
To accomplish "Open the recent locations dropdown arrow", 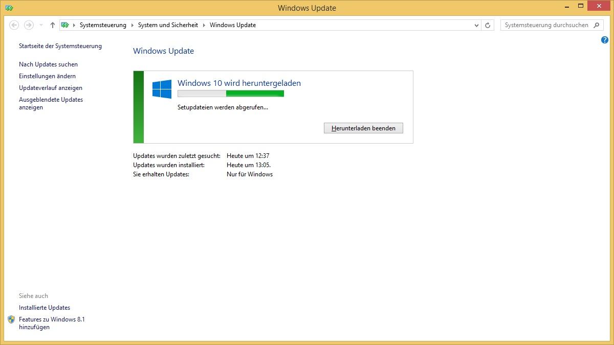I will tap(41, 25).
